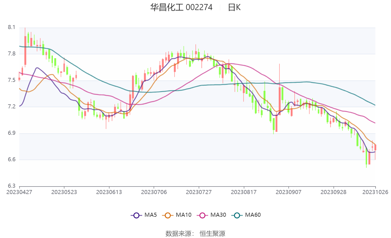391x238 pixels.
Task: Click the 6.3 price label on y-axis
Action: click(11, 186)
